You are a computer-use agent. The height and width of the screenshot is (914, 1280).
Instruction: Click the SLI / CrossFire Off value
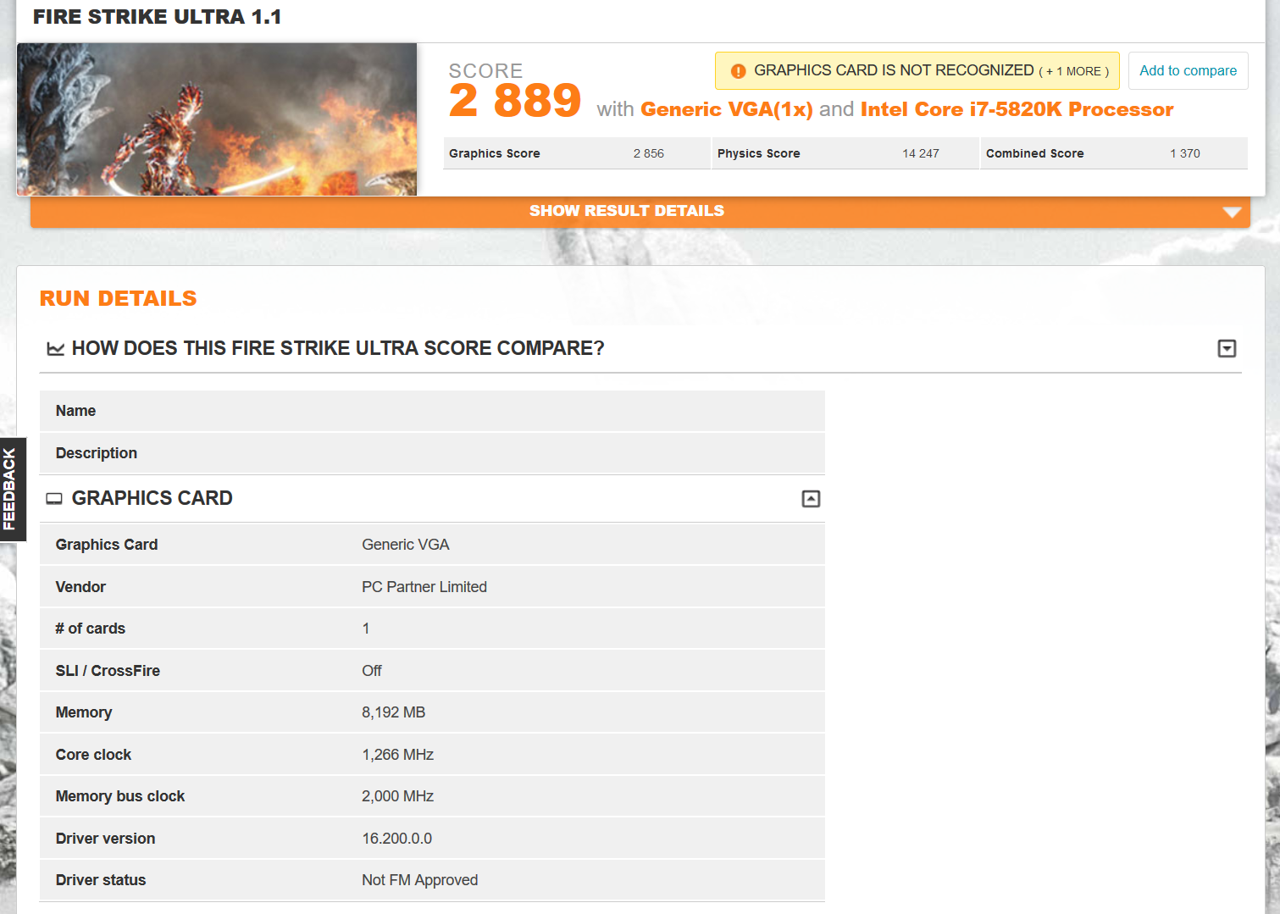371,671
